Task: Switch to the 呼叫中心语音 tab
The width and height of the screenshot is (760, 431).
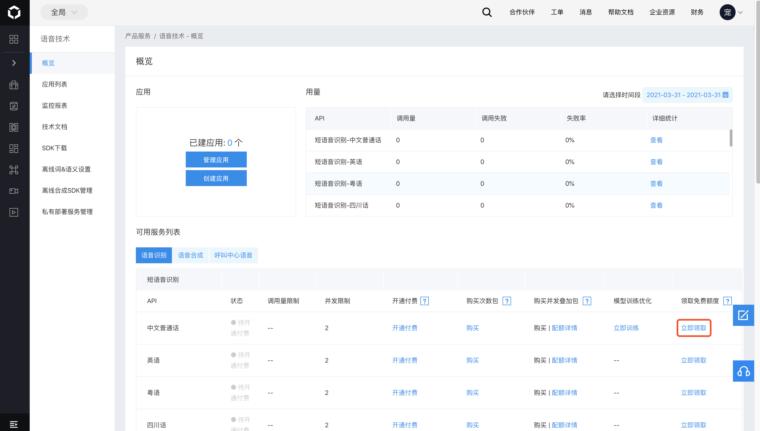Action: [x=233, y=255]
